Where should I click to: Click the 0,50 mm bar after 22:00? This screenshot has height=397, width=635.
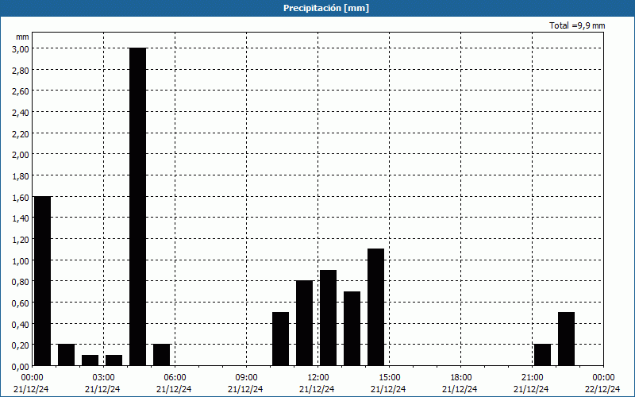[566, 339]
